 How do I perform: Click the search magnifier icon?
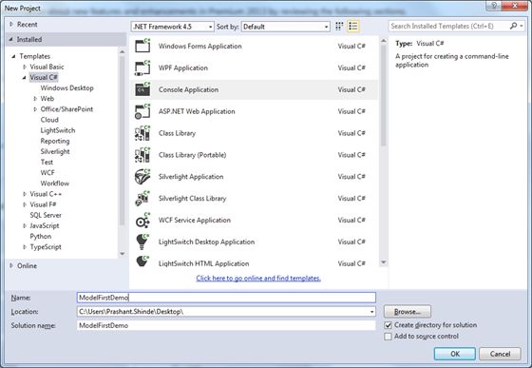coord(513,26)
